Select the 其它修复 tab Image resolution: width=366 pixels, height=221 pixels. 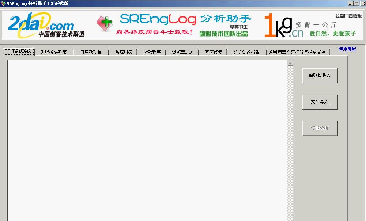click(x=213, y=52)
